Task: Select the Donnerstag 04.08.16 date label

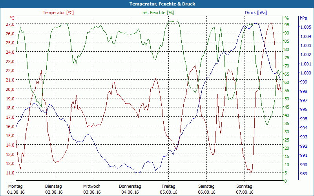Action: click(x=130, y=189)
